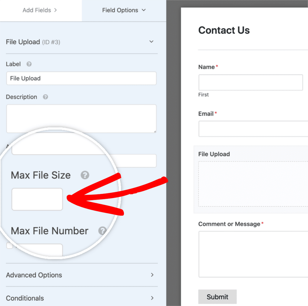Open the Field Options dropdown arrow
Viewport: 308px width, 306px height.
(x=144, y=10)
